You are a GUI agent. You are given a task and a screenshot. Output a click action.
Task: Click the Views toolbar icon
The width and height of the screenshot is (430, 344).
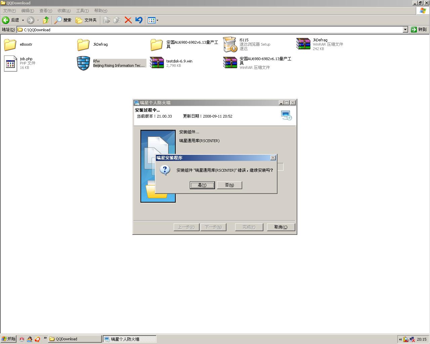(152, 20)
